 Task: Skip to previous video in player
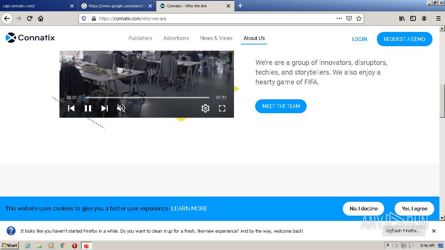pos(71,108)
